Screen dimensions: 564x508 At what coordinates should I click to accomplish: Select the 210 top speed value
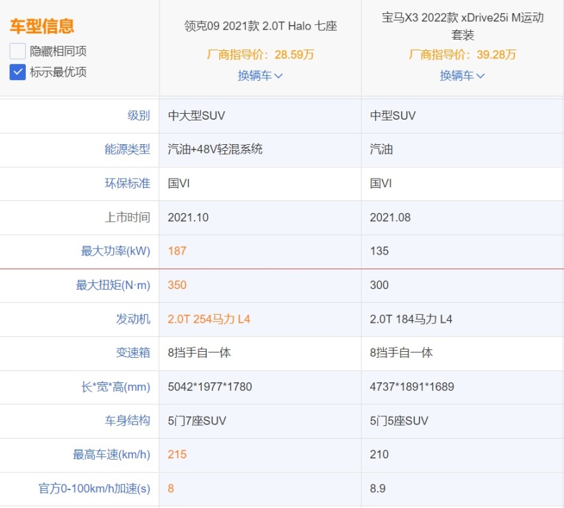coord(379,454)
